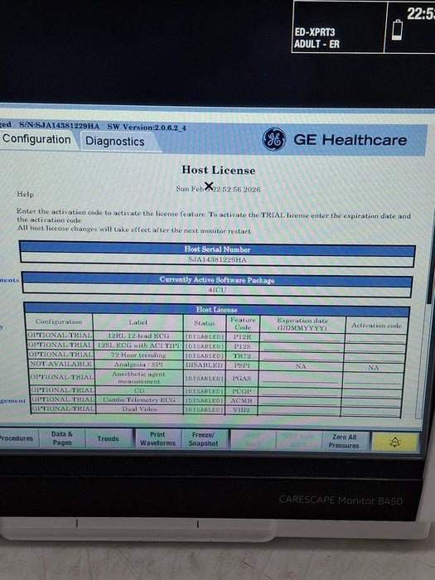
Task: Click the P12R feature code cell
Action: (x=242, y=336)
